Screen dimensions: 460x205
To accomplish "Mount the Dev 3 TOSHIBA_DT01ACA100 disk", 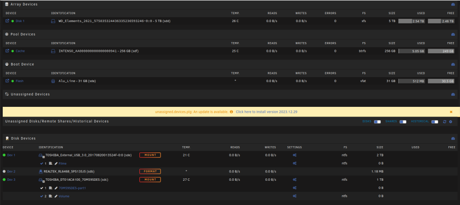I will pyautogui.click(x=150, y=180).
